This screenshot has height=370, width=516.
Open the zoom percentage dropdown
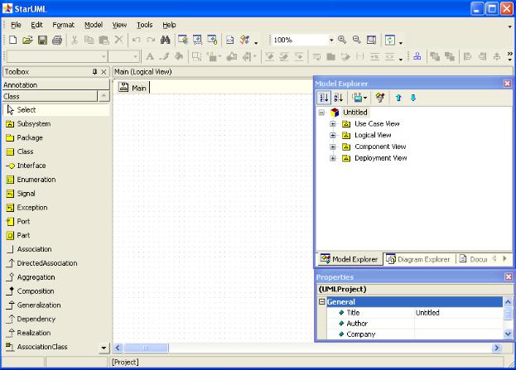331,40
